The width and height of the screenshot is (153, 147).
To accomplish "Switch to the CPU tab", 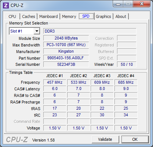I will [x=12, y=16].
